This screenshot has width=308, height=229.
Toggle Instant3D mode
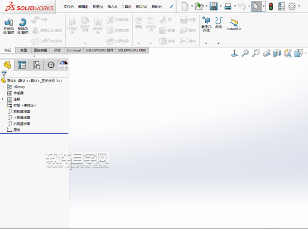click(234, 24)
